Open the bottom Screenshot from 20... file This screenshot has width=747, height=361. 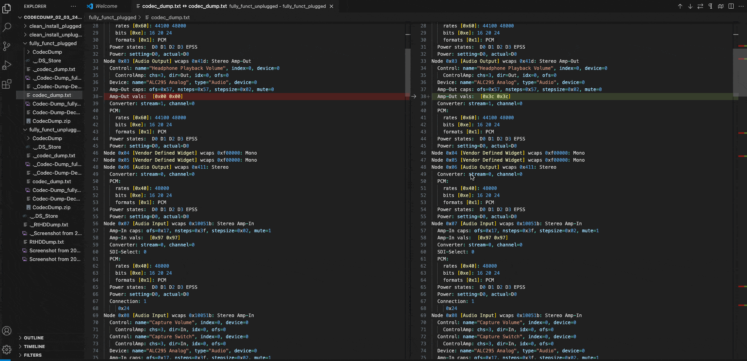pos(50,259)
